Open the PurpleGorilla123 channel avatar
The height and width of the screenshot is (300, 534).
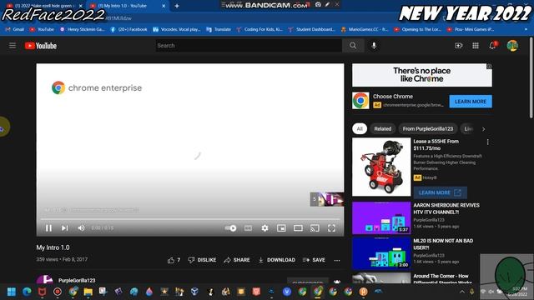pyautogui.click(x=44, y=280)
